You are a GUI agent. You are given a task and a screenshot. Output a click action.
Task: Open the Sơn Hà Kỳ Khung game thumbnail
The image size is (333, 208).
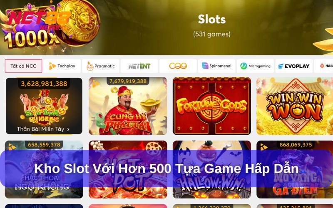tap(44, 106)
